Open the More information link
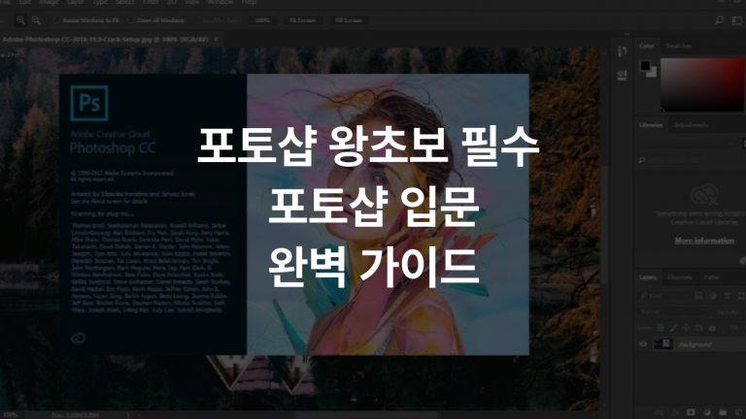 pyautogui.click(x=704, y=241)
